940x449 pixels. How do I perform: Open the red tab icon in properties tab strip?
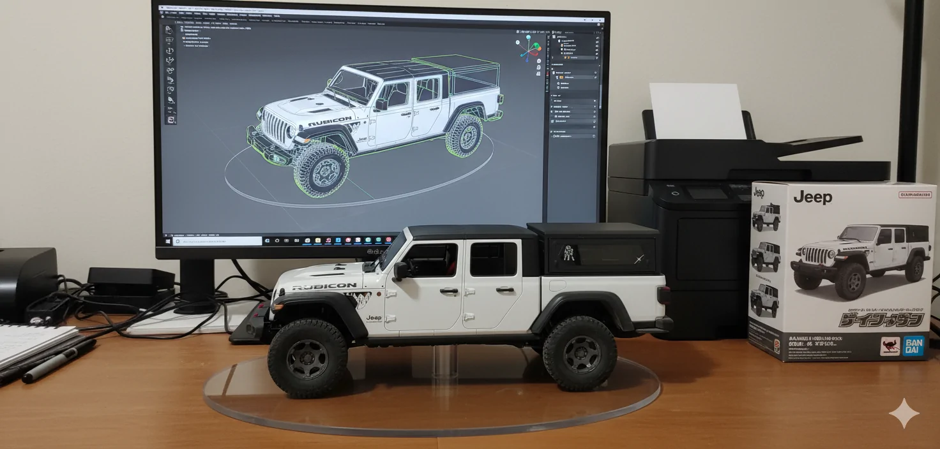tap(548, 73)
